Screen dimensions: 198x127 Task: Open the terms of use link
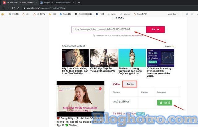pyautogui.click(x=137, y=35)
